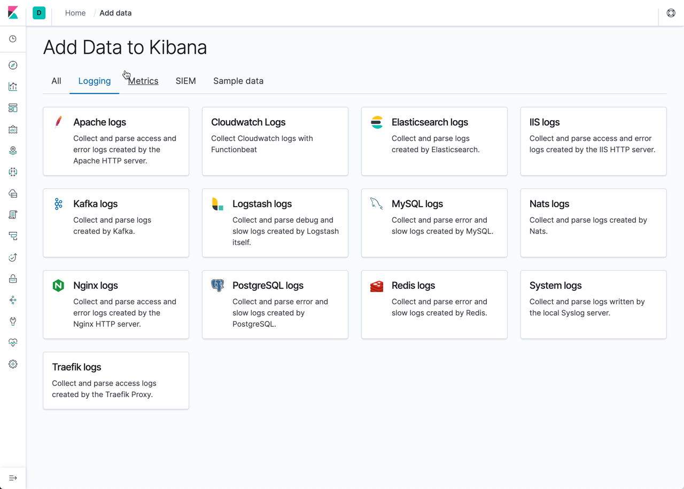Open the Sample data tab
This screenshot has width=684, height=489.
pos(238,81)
